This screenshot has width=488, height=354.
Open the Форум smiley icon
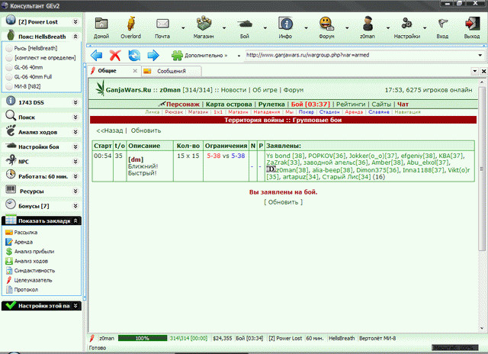point(326,24)
